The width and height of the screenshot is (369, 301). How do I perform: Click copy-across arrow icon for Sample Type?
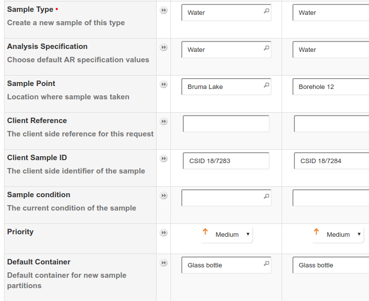[164, 10]
